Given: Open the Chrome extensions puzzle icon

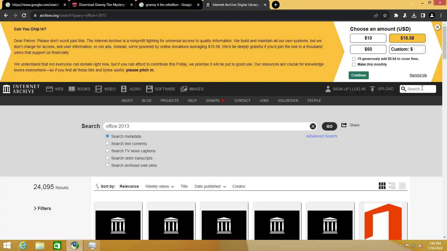Looking at the screenshot, I should pyautogui.click(x=396, y=15).
